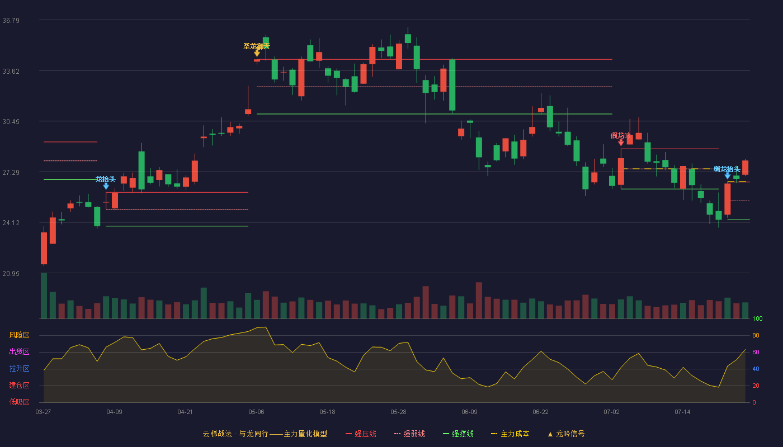This screenshot has width=783, height=447.
Task: Click the 30.45 price axis label
Action: (11, 122)
